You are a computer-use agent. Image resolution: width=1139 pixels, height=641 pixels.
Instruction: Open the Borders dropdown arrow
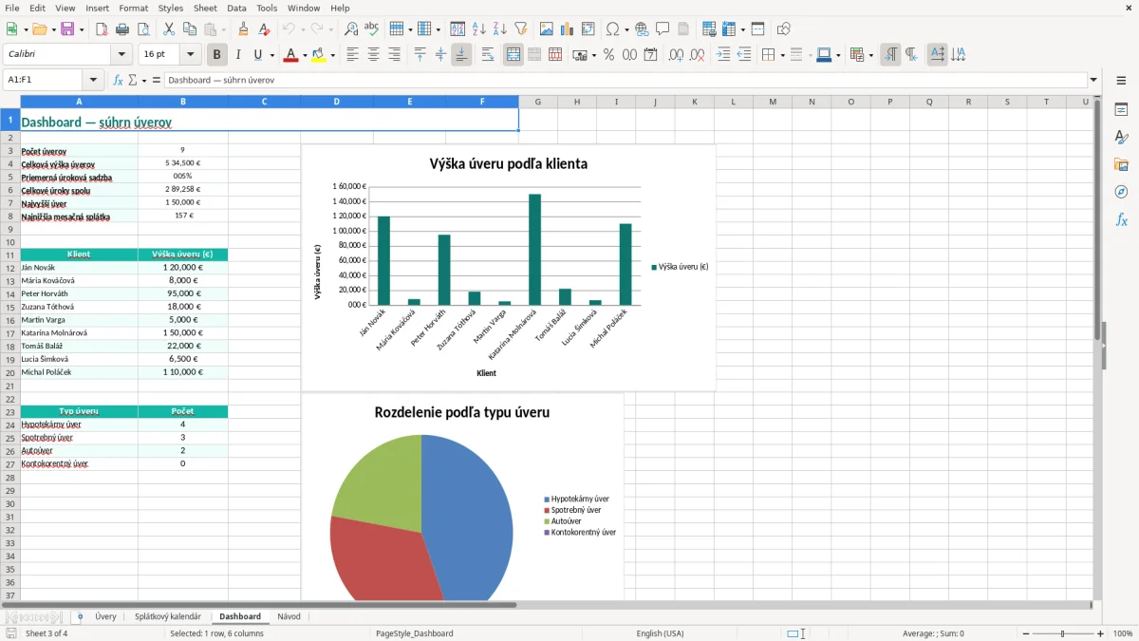tap(782, 55)
